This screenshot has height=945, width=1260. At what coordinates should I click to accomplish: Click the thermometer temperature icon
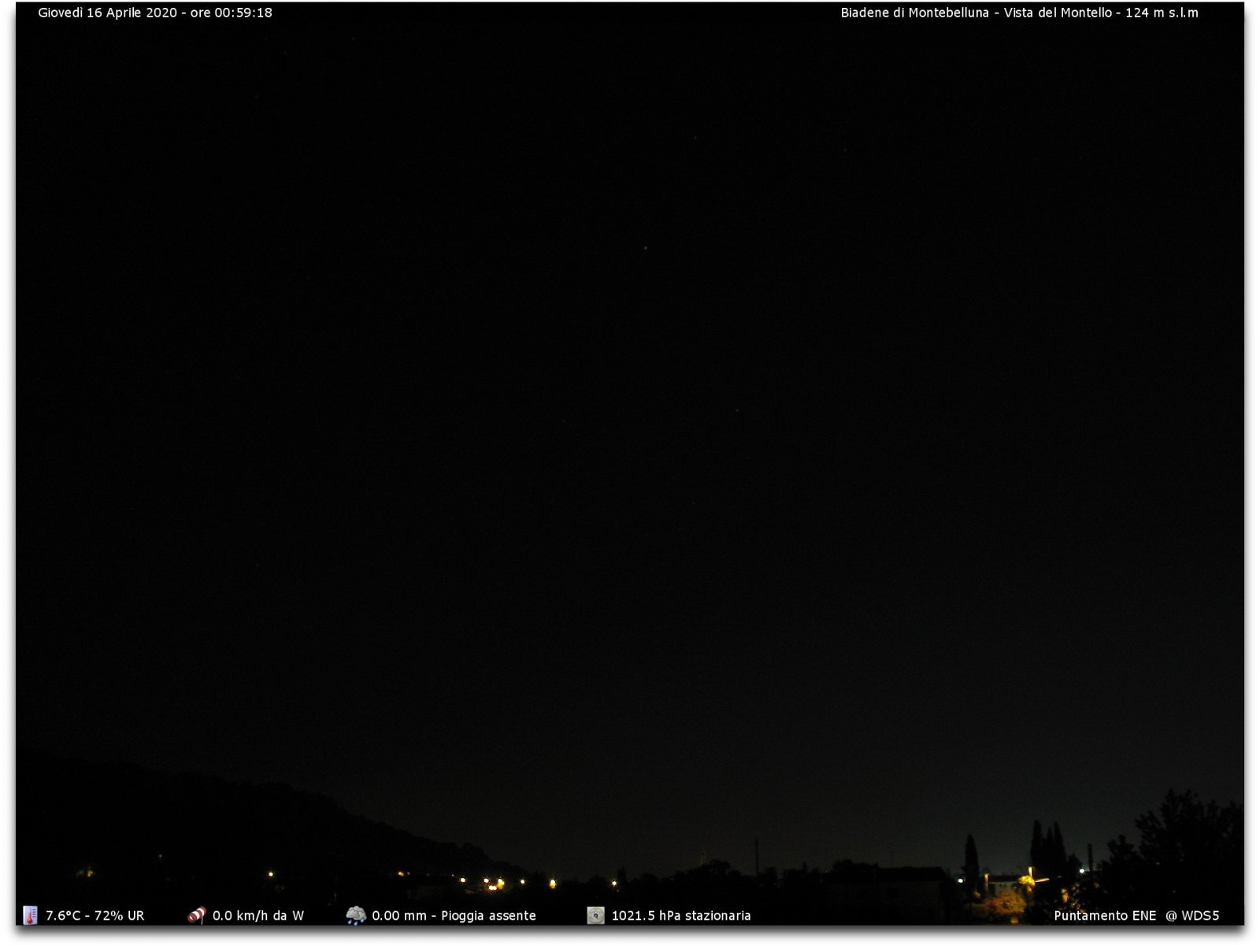tap(30, 915)
